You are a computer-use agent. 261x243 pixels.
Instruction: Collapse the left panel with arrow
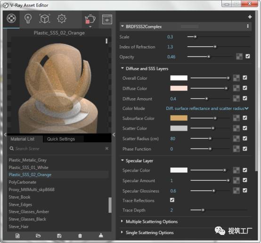click(x=5, y=134)
